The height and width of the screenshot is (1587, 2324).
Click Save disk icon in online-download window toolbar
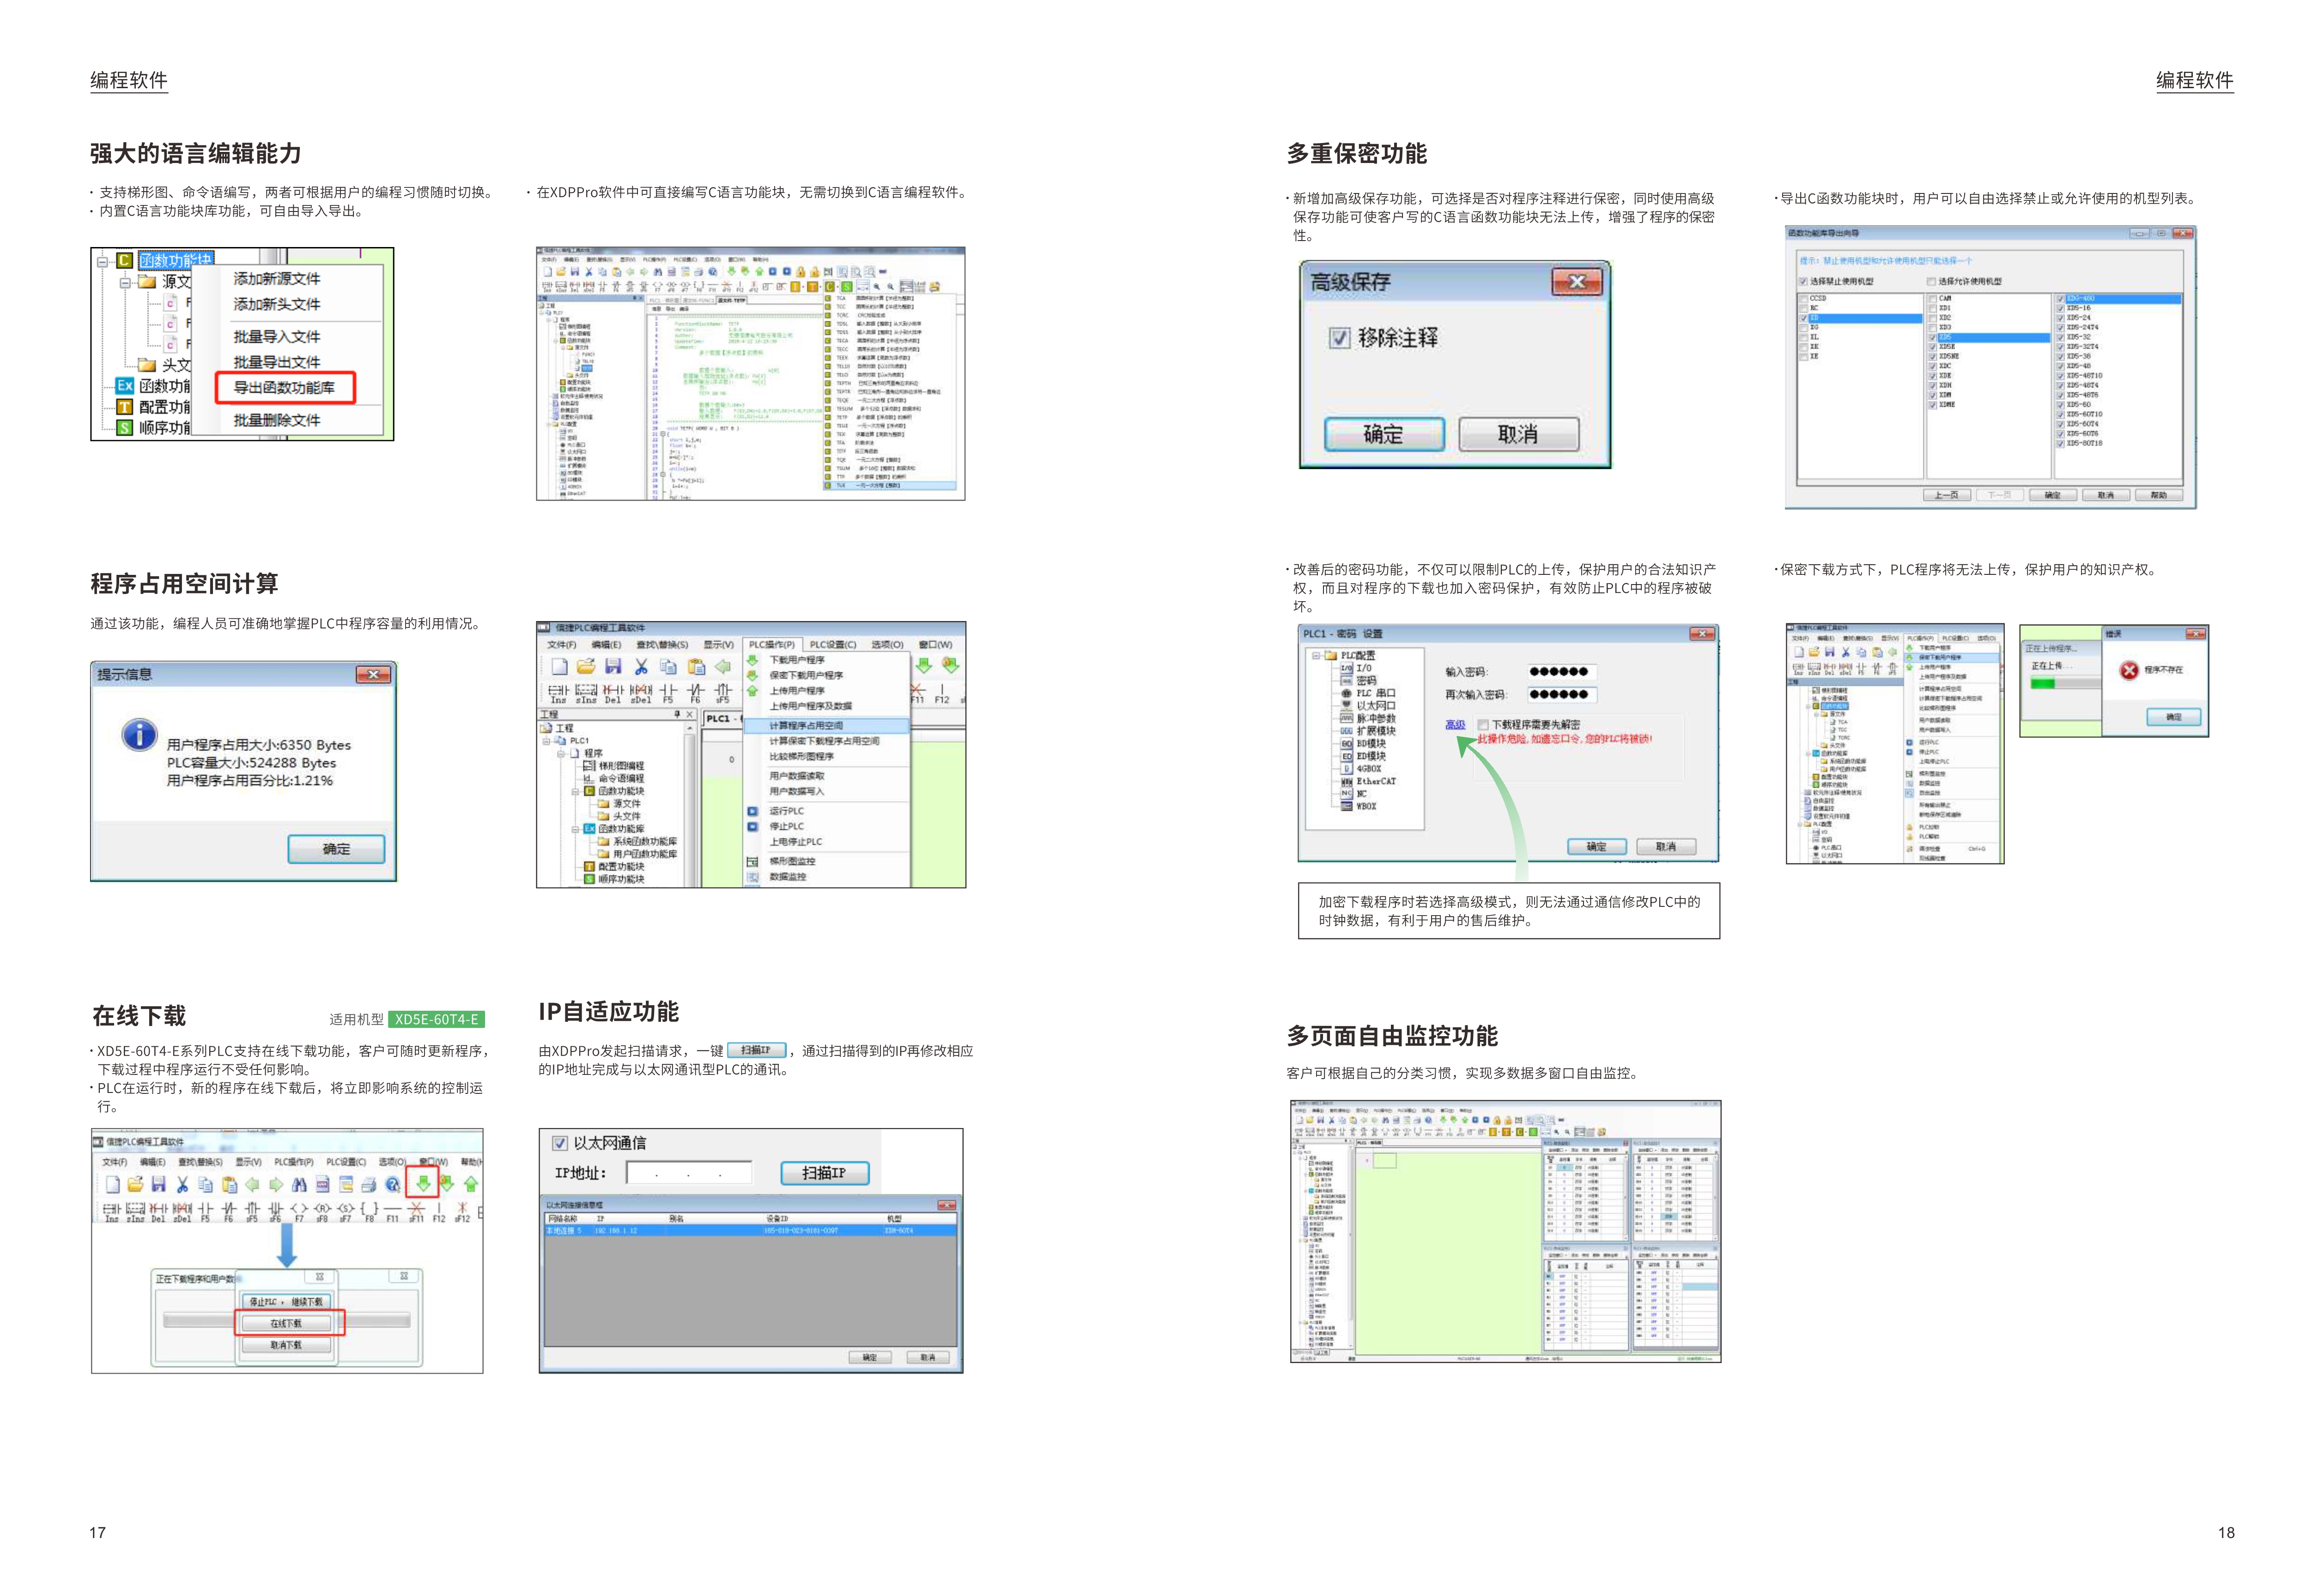point(158,1184)
